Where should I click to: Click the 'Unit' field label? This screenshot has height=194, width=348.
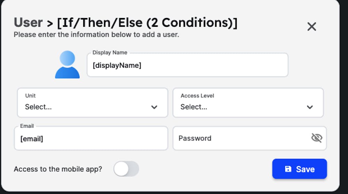30,96
